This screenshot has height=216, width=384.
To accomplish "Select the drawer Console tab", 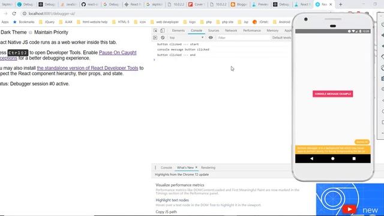I will point(166,167).
